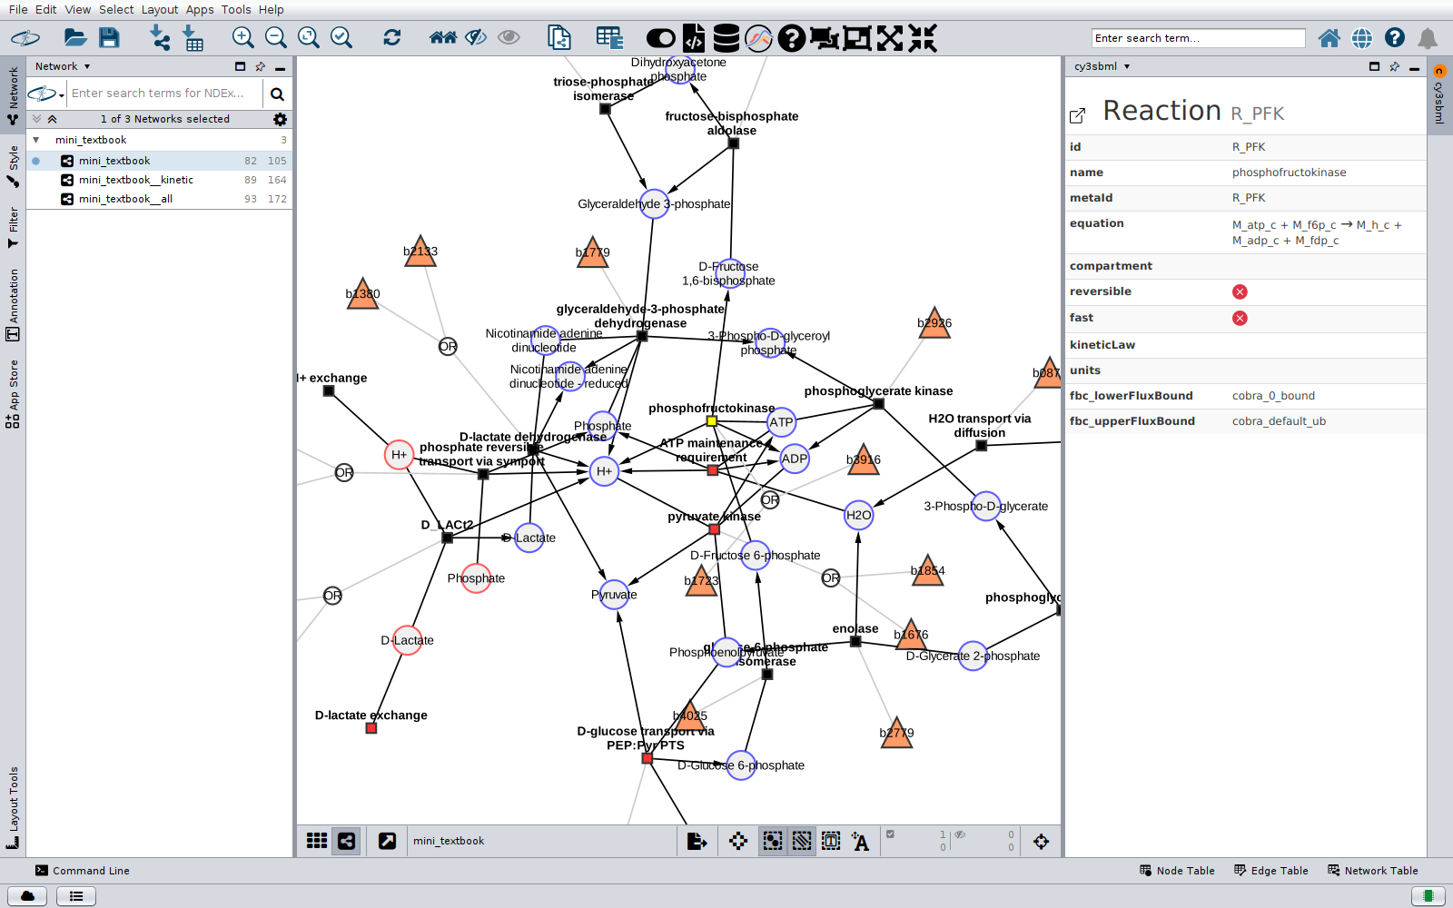Image resolution: width=1453 pixels, height=908 pixels.
Task: Fit network content to window icon
Action: pos(309,37)
